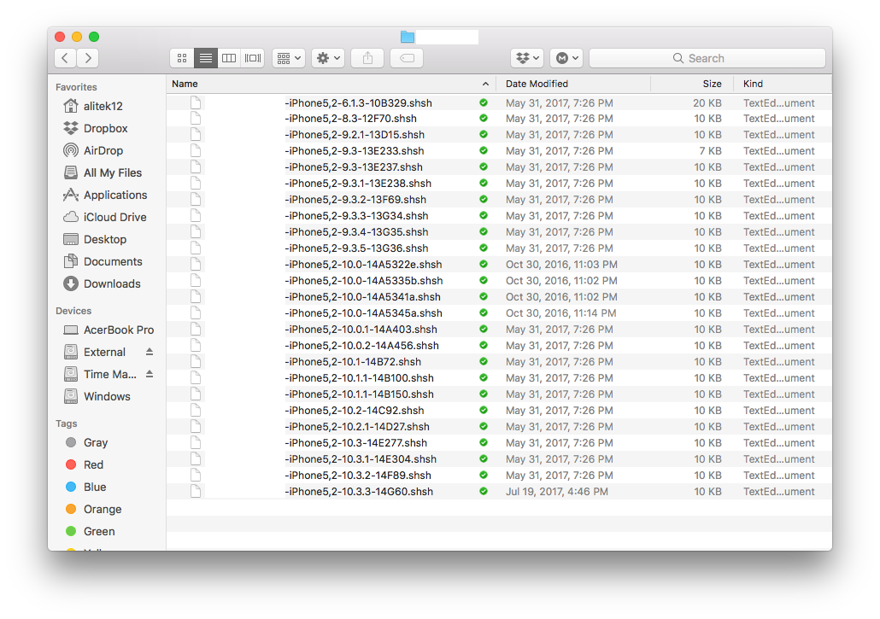Open the arrange items dropdown
Screen dimensions: 880x619
289,58
